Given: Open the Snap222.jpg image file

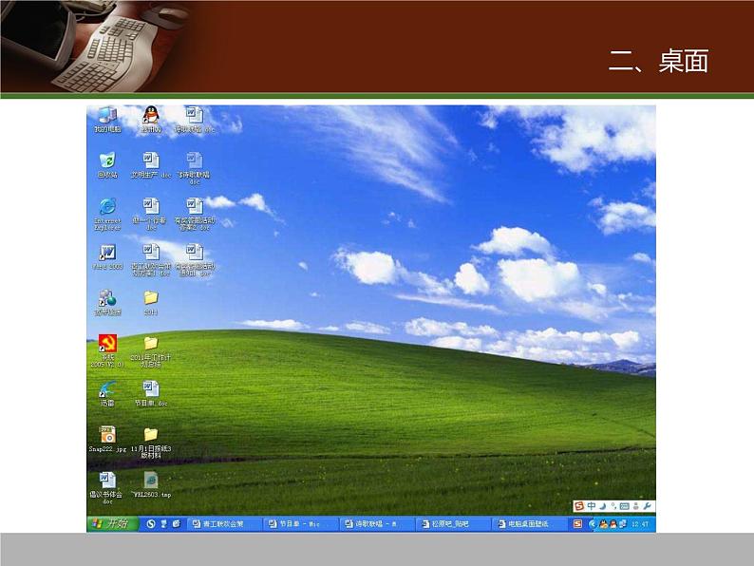Looking at the screenshot, I should coord(107,439).
